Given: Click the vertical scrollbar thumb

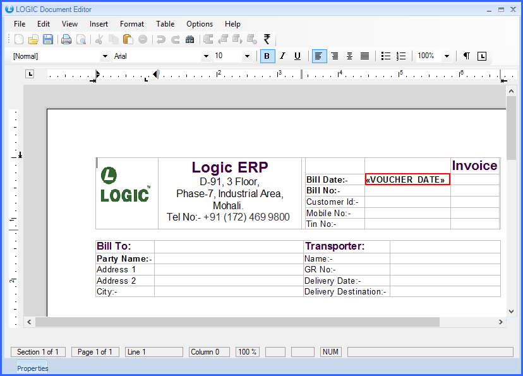Looking at the screenshot, I should tap(511, 128).
